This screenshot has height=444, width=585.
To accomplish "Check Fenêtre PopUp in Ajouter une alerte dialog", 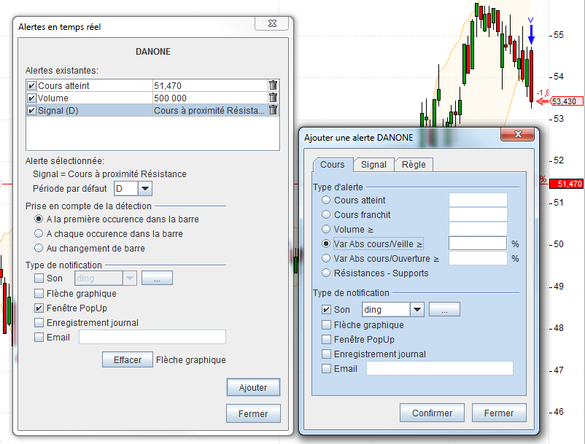I will (327, 339).
